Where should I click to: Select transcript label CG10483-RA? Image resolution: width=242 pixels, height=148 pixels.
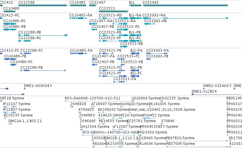pos(81,15)
